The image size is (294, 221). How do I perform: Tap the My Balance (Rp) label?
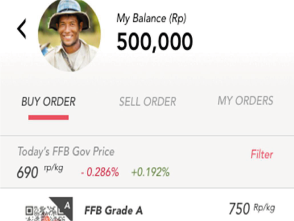tap(151, 18)
